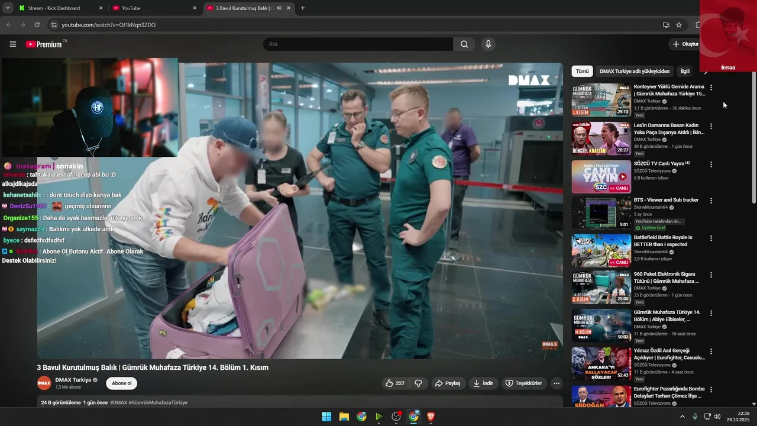The height and width of the screenshot is (426, 757).
Task: Click the #DMAX hashtag link
Action: (118, 402)
